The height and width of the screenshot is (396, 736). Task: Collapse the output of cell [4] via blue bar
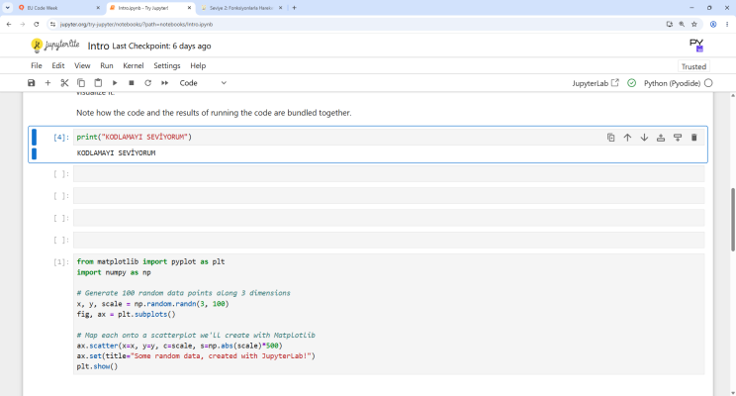(34, 153)
